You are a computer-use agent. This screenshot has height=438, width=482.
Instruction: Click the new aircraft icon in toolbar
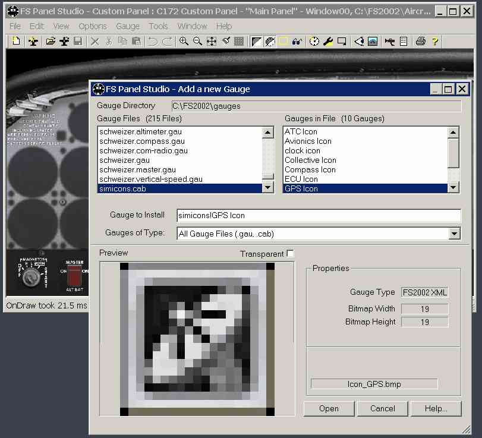click(33, 41)
